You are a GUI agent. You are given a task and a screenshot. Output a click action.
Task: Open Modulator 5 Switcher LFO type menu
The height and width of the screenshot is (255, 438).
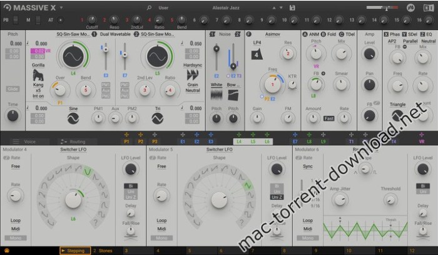coord(219,150)
